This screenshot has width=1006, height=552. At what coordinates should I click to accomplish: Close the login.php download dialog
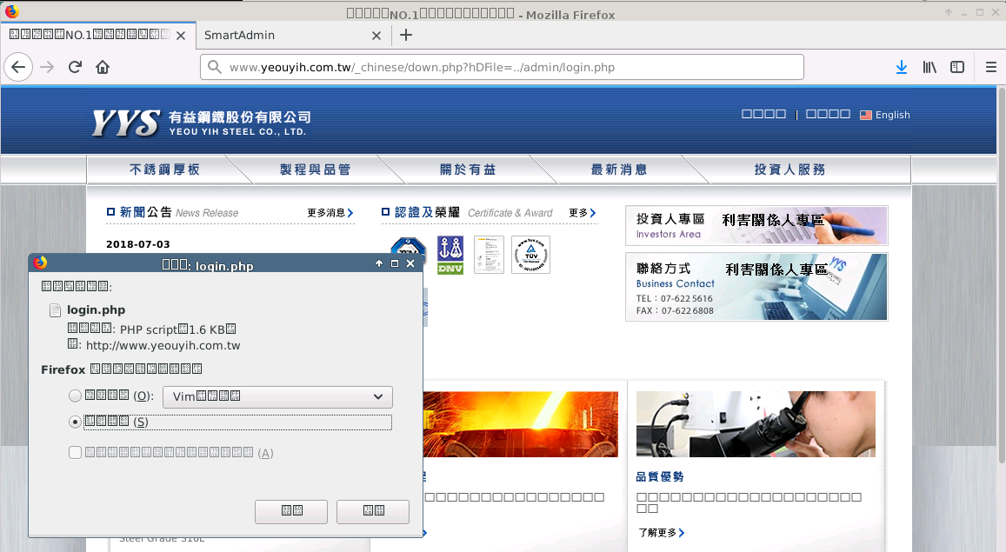(x=410, y=263)
